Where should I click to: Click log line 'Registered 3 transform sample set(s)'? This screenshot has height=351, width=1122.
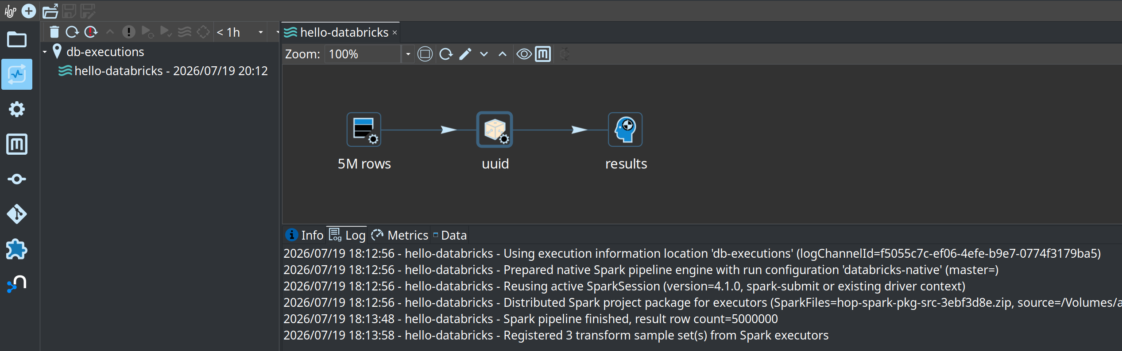click(x=556, y=335)
